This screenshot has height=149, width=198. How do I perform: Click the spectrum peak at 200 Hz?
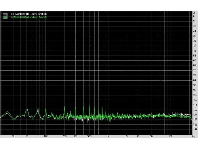point(65,107)
